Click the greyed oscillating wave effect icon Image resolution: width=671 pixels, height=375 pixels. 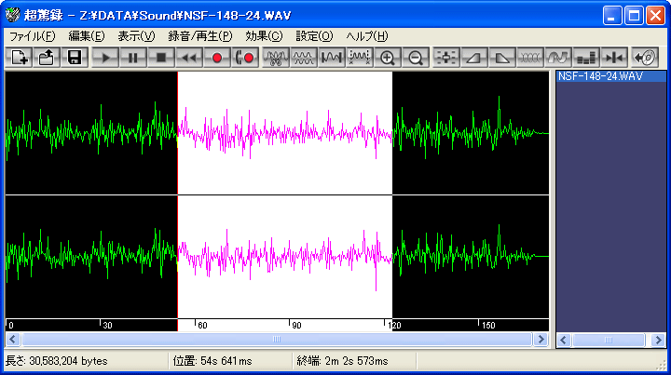[529, 58]
